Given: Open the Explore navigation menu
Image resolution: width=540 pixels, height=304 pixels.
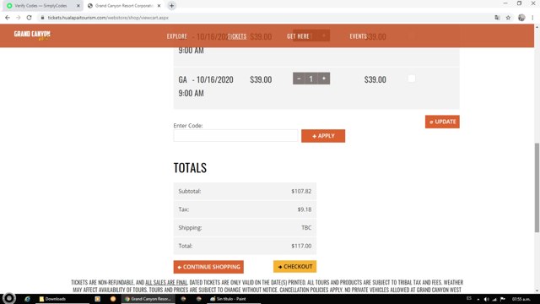Looking at the screenshot, I should coord(176,36).
